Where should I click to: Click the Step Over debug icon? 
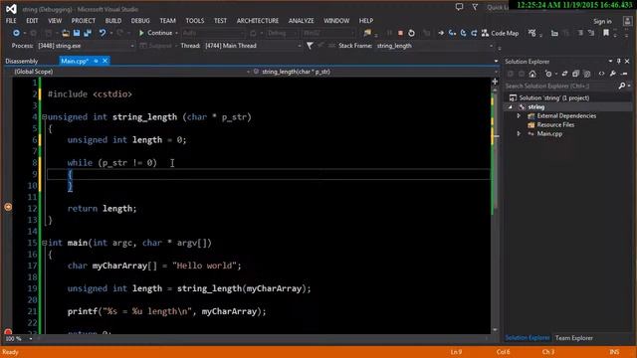[463, 33]
